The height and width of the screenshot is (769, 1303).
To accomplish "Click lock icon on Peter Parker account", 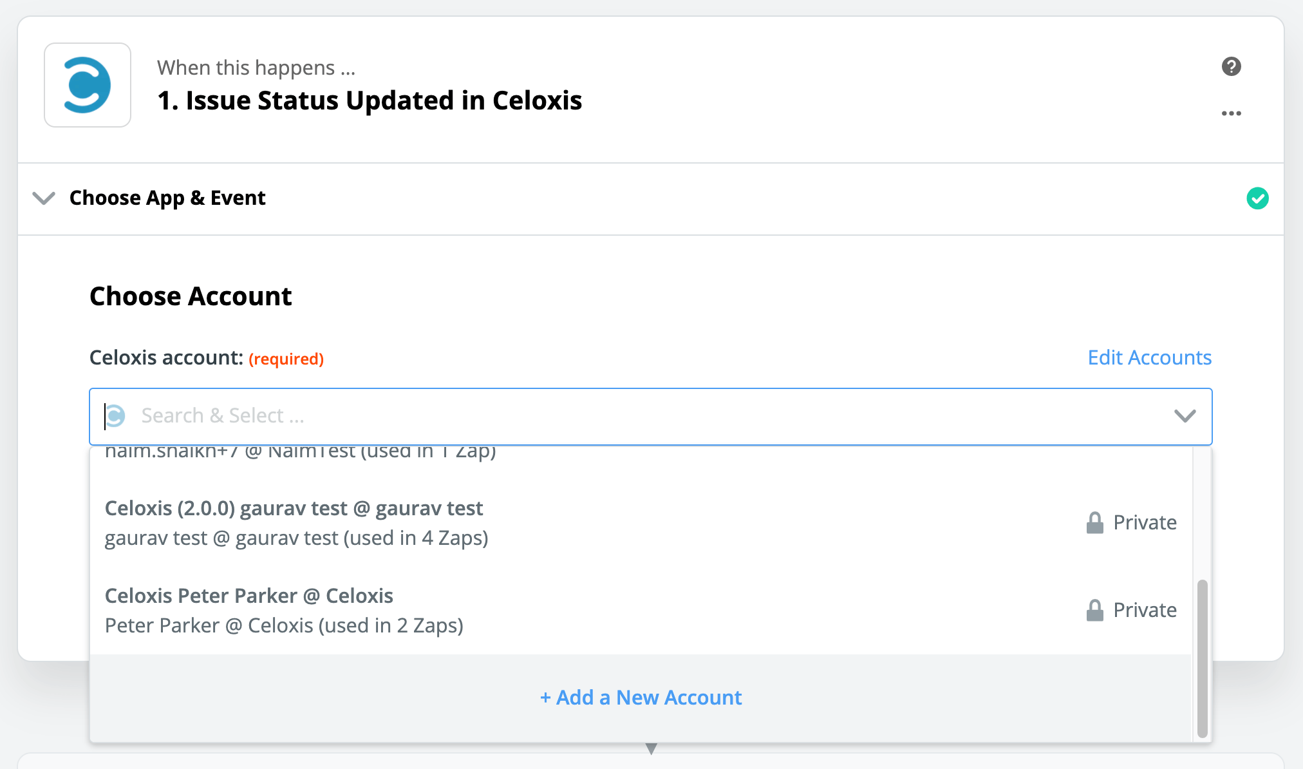I will 1094,610.
